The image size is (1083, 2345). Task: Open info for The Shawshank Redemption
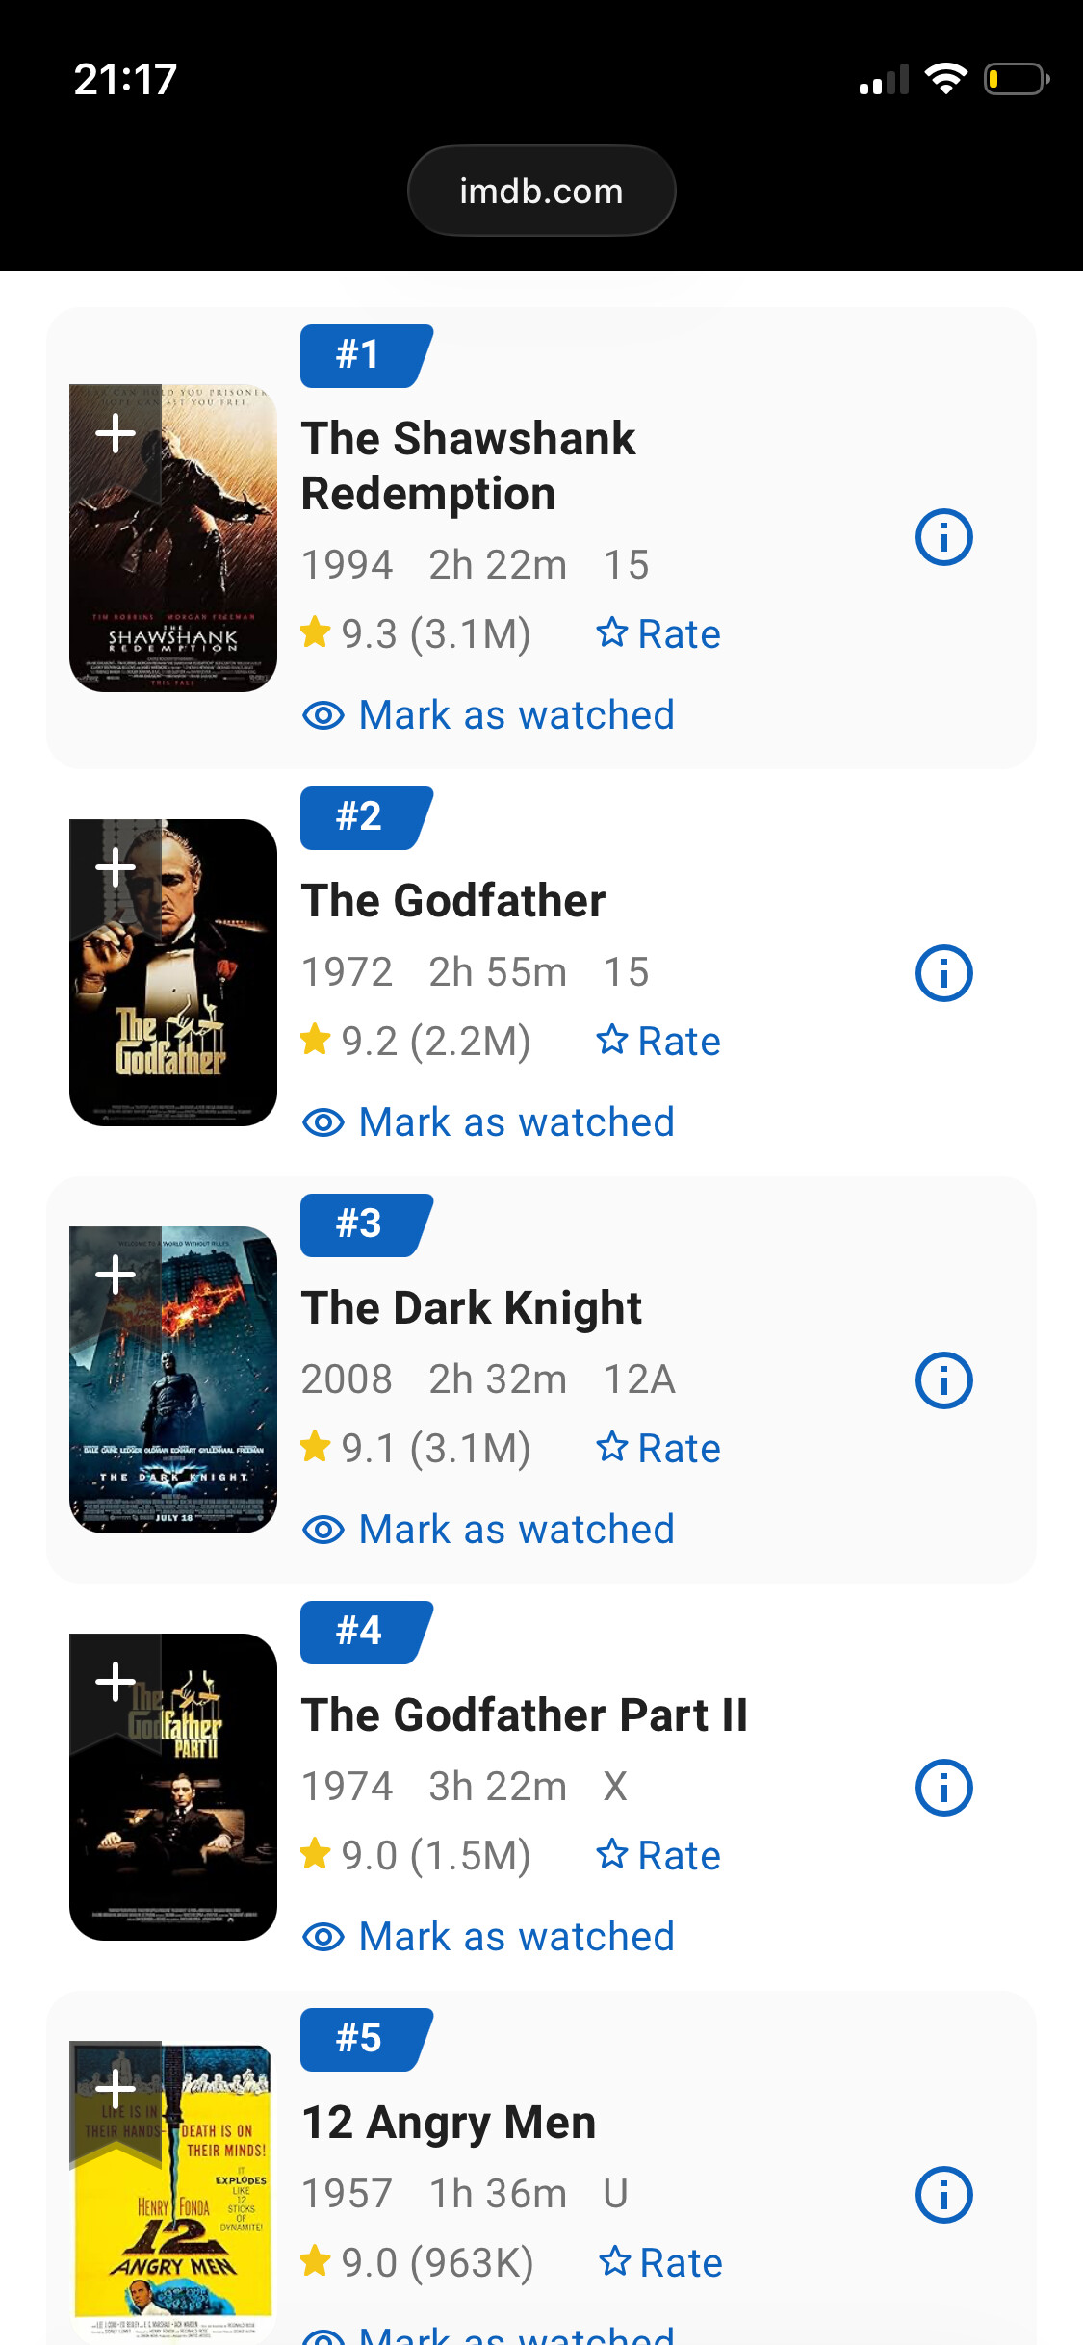pyautogui.click(x=943, y=537)
